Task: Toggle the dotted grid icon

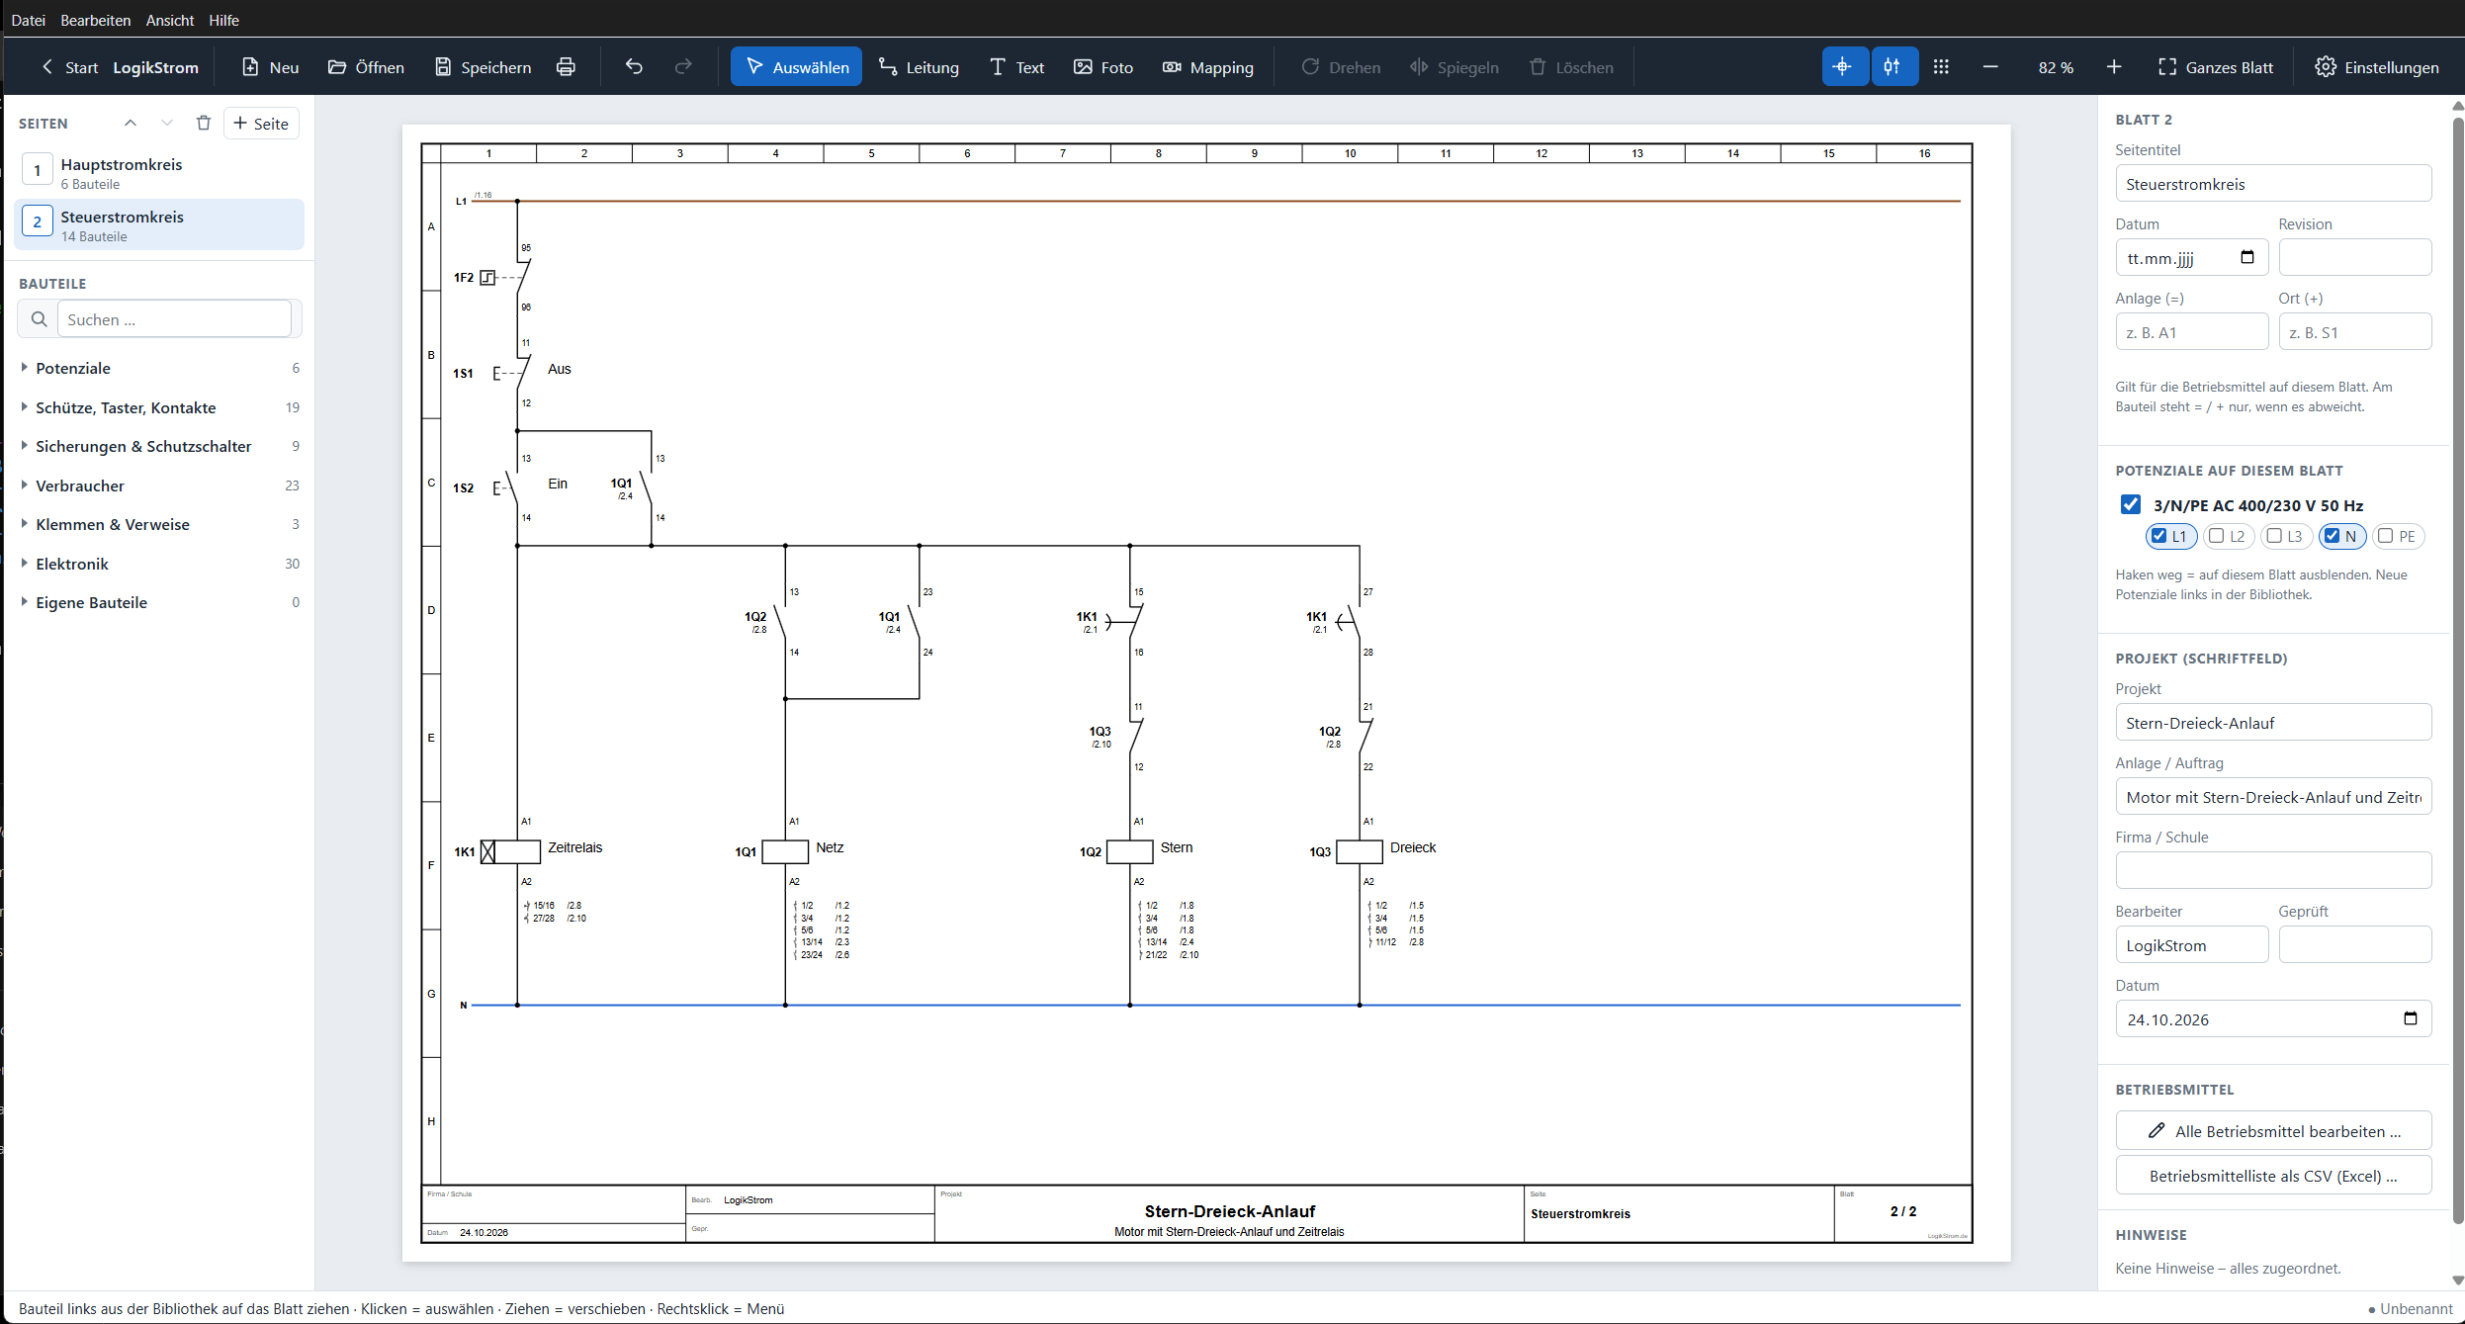Action: (x=1941, y=67)
